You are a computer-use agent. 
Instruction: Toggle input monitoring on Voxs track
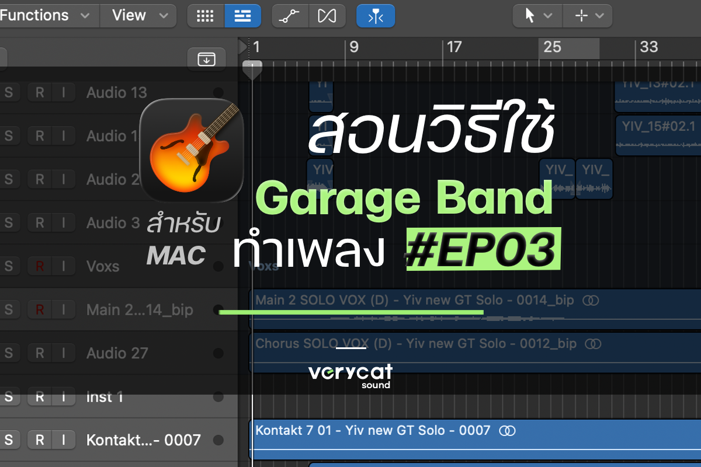[x=64, y=266]
